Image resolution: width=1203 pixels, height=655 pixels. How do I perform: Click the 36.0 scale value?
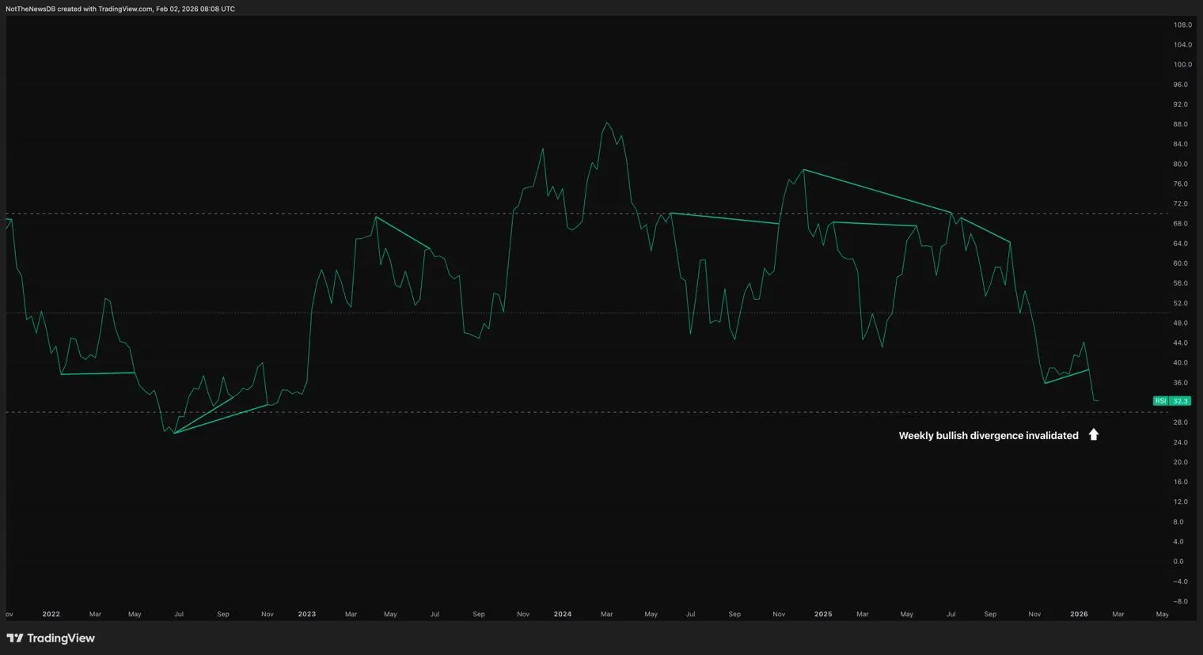(1180, 383)
